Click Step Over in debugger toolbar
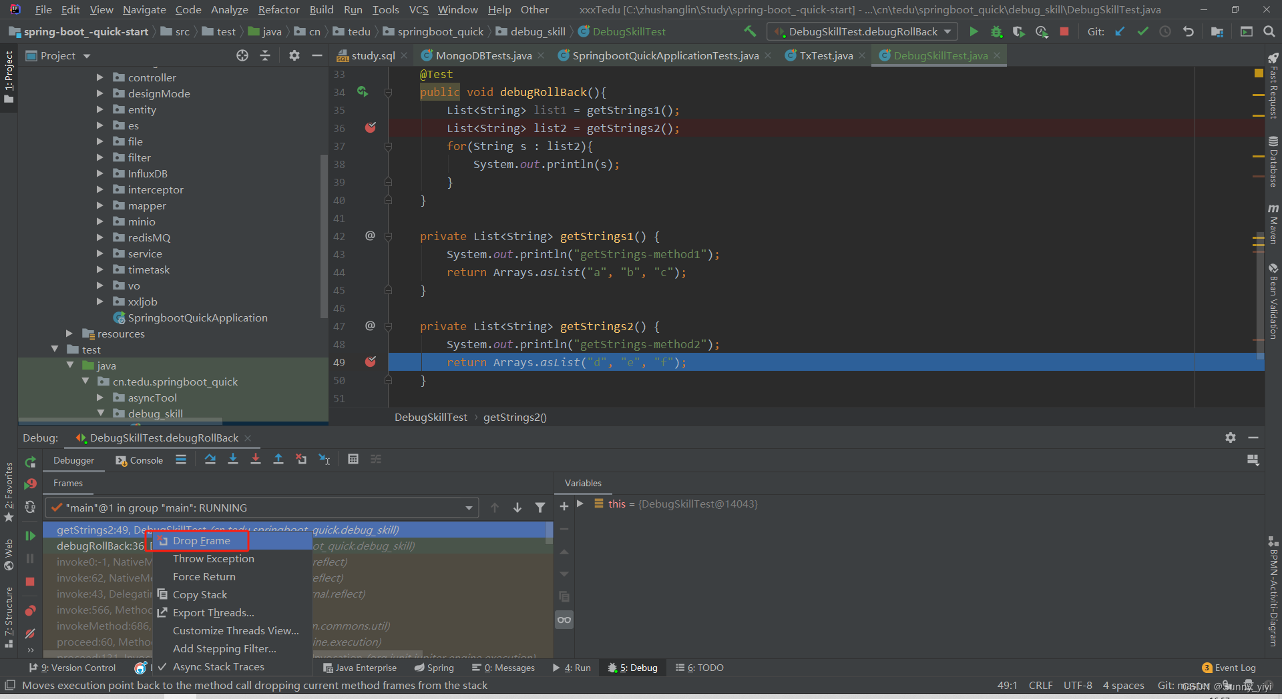Viewport: 1282px width, 699px height. click(x=210, y=459)
